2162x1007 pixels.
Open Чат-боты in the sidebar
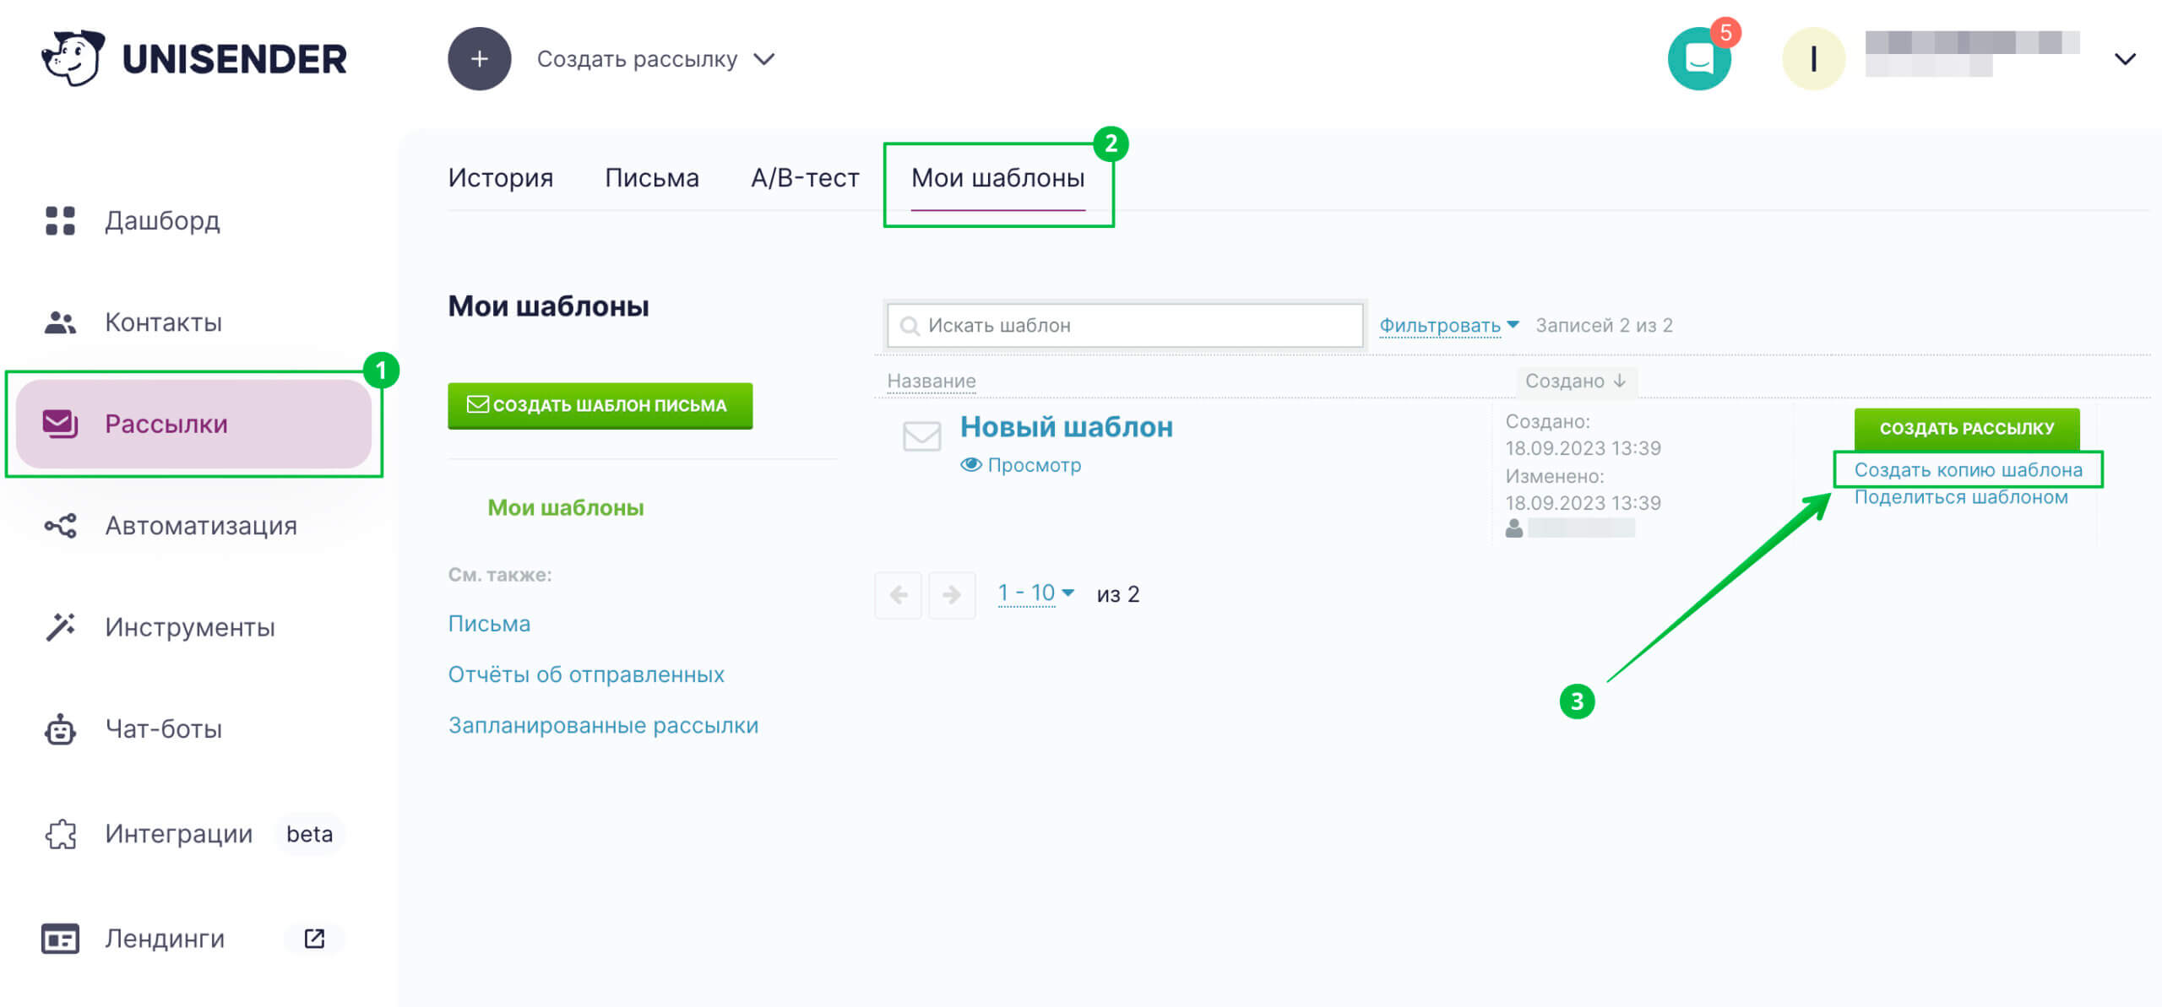coord(164,729)
